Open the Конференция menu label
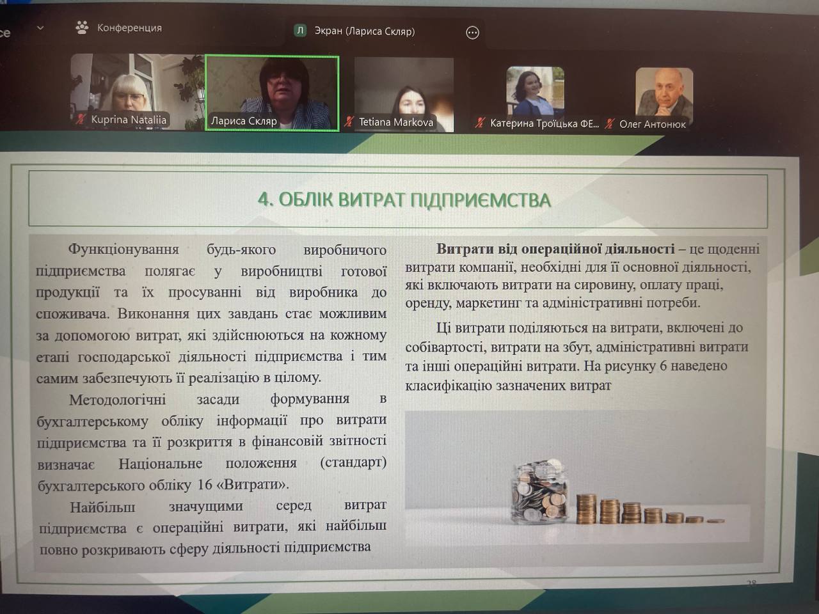 click(129, 28)
